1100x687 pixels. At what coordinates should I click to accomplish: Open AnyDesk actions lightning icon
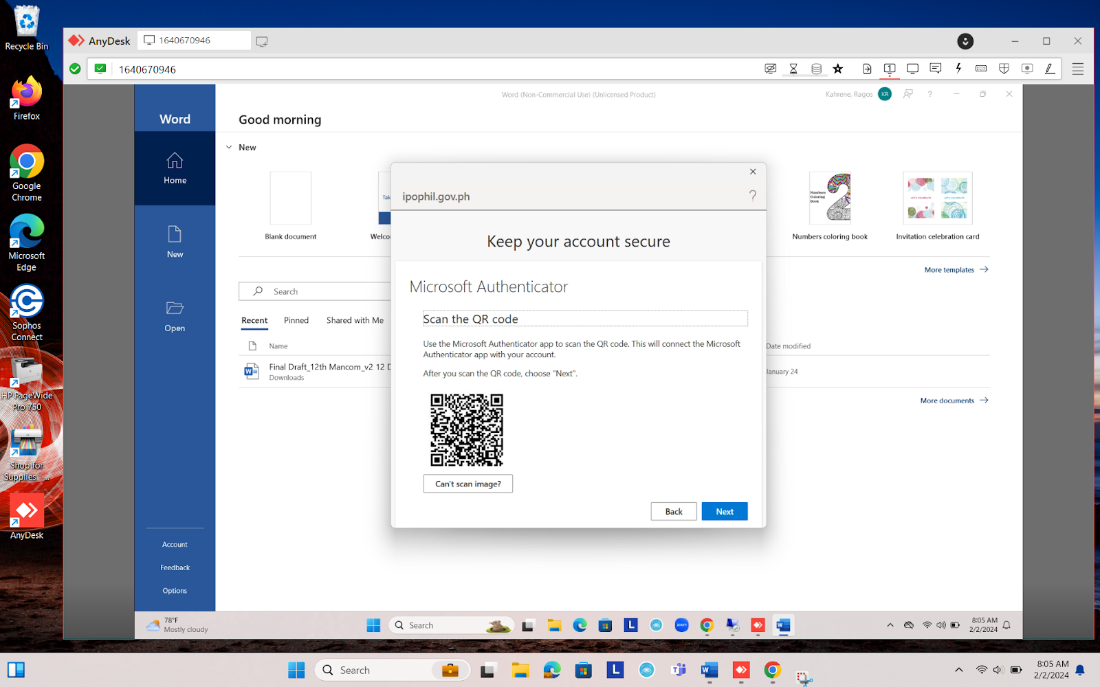tap(958, 69)
